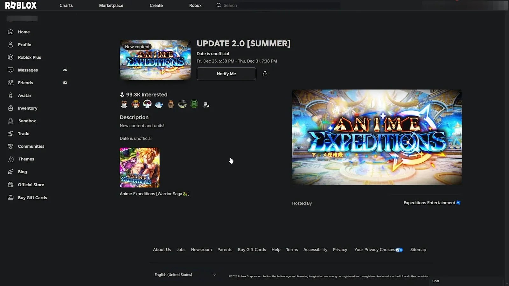Screen dimensions: 509x286
Task: Open the Robux tab
Action: point(195,5)
